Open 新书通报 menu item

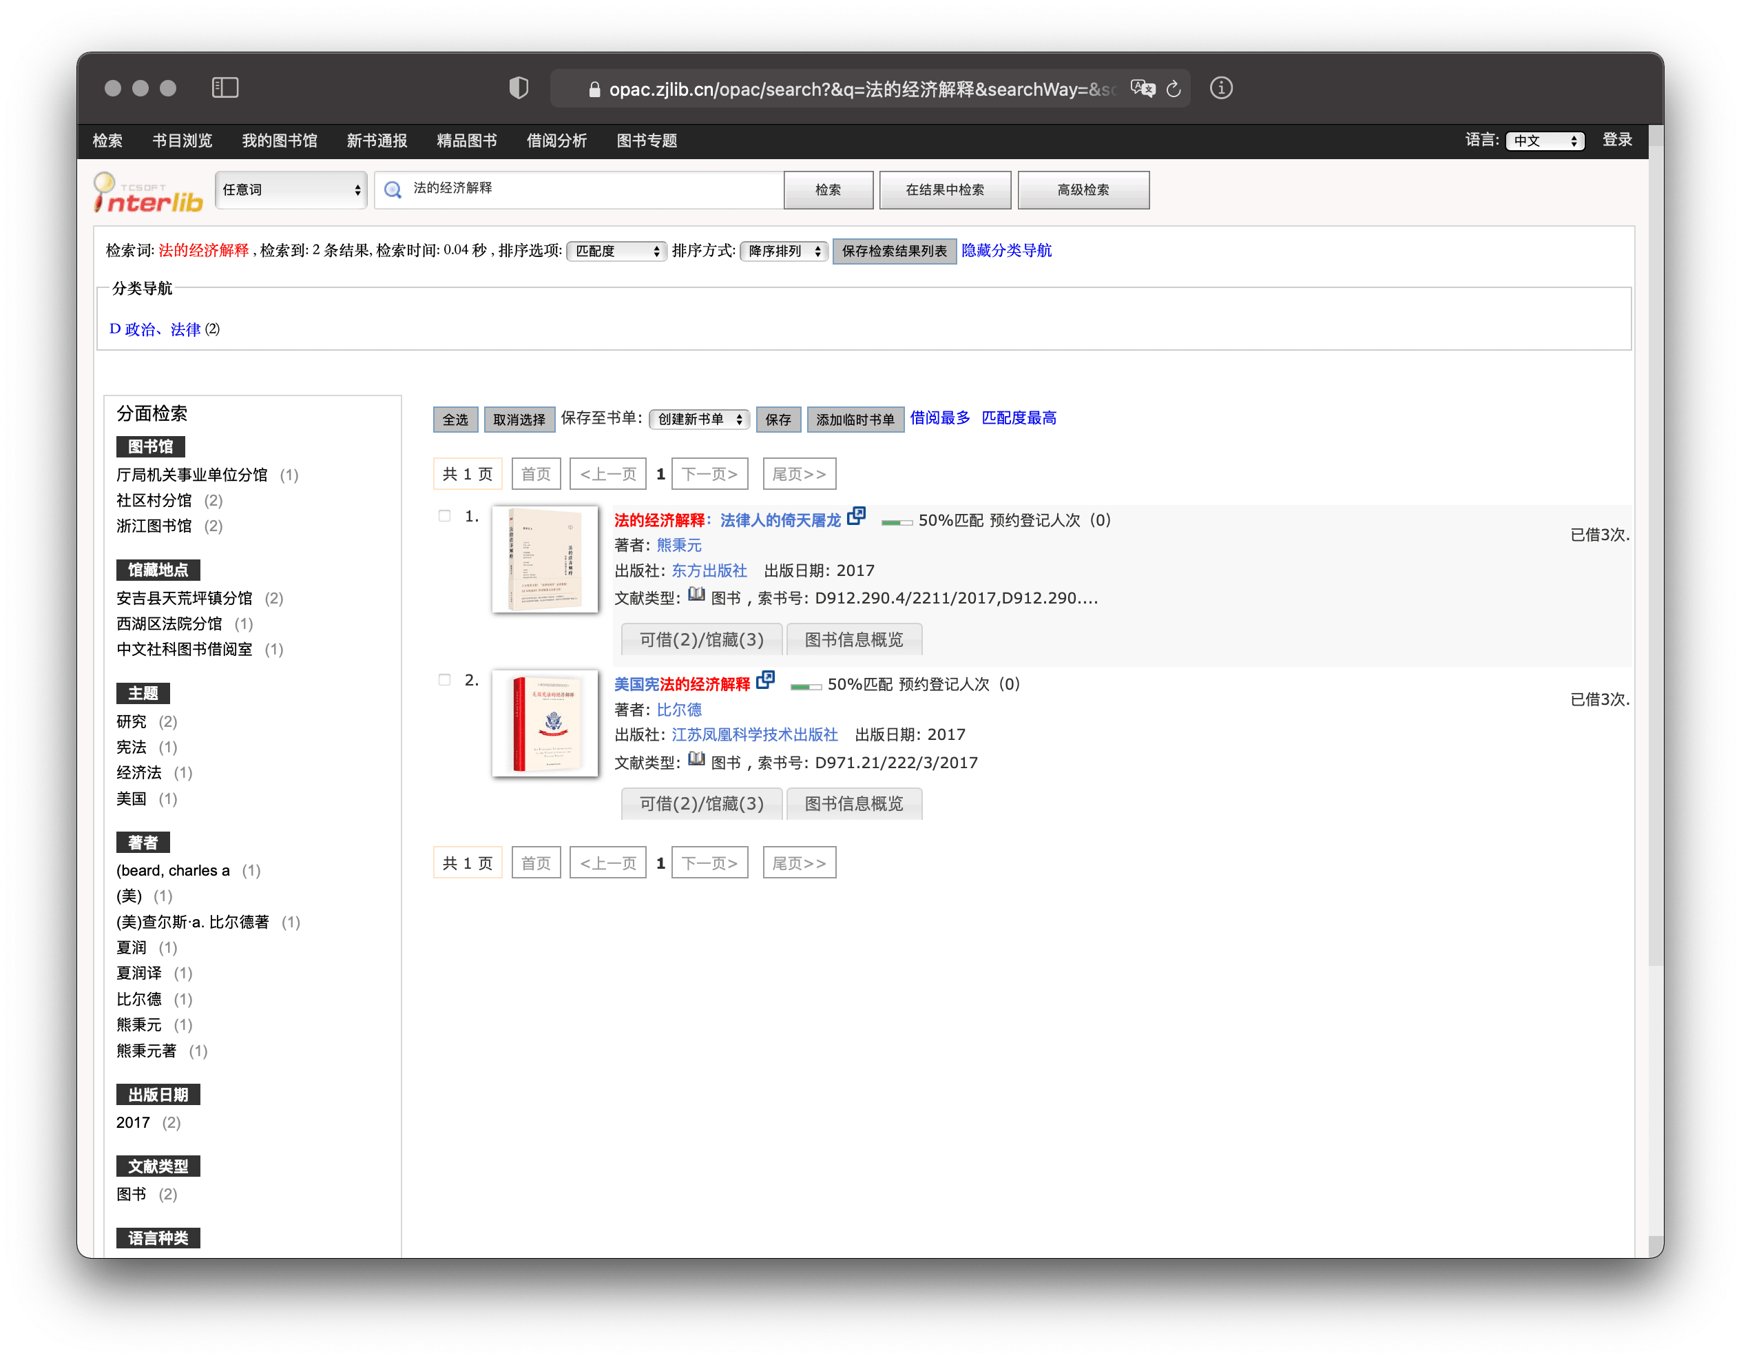pos(376,141)
